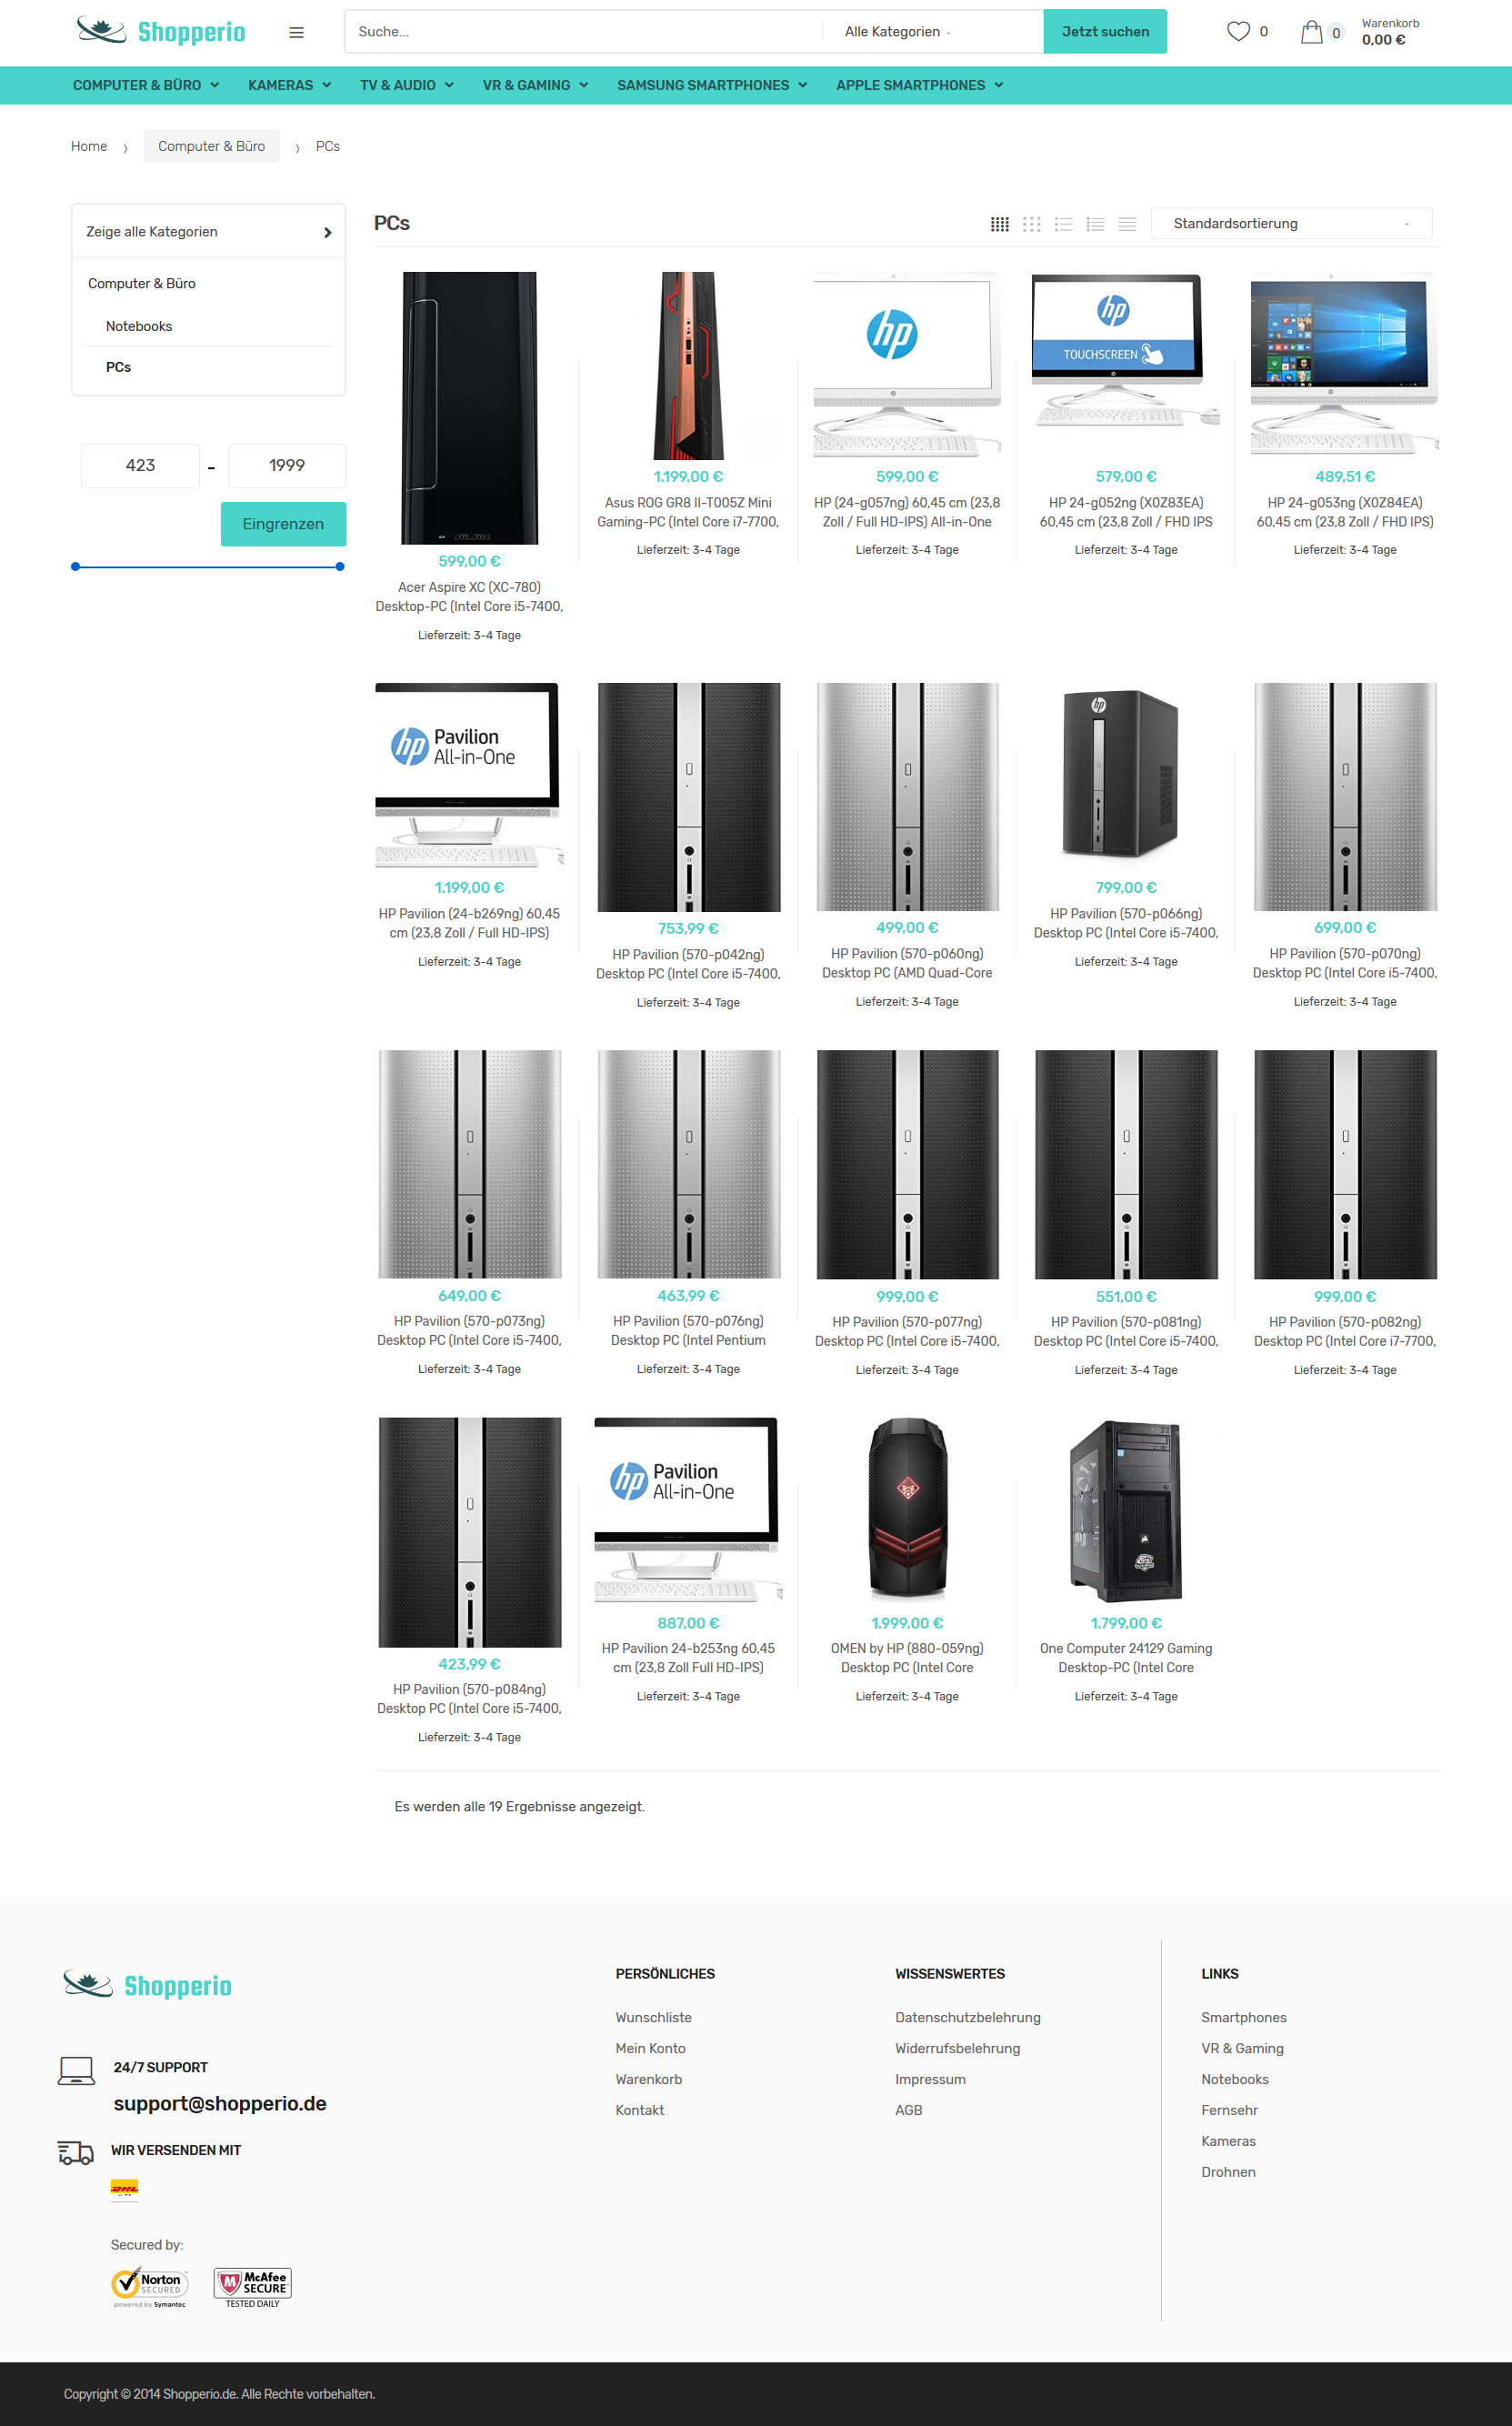Click the Jetzt suchen button
Screen dimensions: 1512x2426
[1105, 32]
